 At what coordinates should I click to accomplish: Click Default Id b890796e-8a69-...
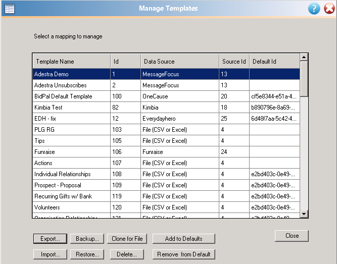tap(275, 108)
